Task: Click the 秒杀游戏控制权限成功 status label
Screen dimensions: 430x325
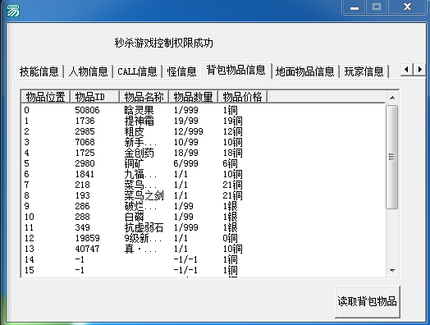Action: (x=164, y=43)
